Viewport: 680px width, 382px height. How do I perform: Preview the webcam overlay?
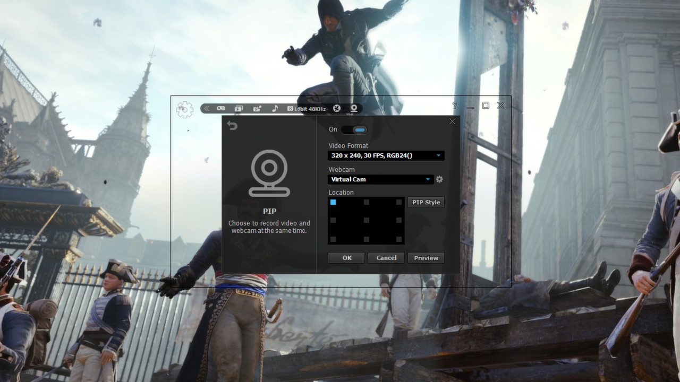[x=426, y=258]
